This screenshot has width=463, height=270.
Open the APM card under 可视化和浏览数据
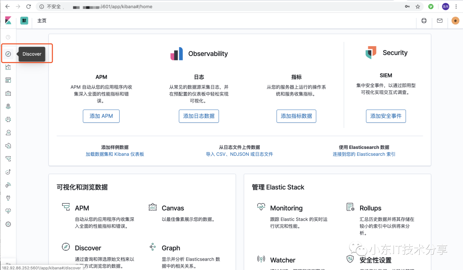[99, 215]
